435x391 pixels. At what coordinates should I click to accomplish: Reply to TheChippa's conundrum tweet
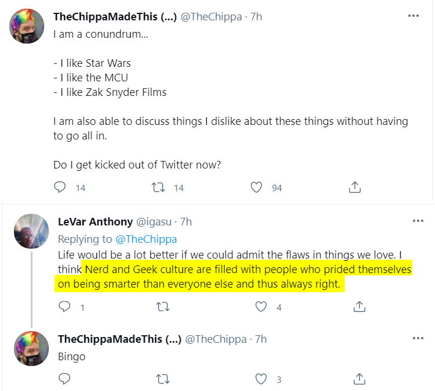coord(60,187)
